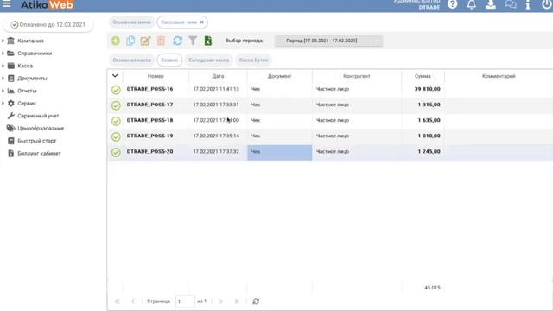Close the Кассовые чеки tab
Screen dimensions: 553x311
(201, 22)
